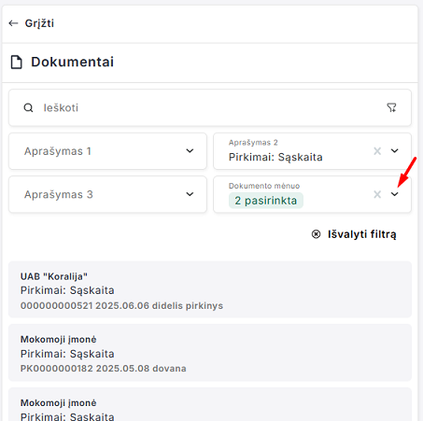Click the circled X icon by Išvalyti filtrą
Image resolution: width=423 pixels, height=421 pixels.
pos(316,234)
